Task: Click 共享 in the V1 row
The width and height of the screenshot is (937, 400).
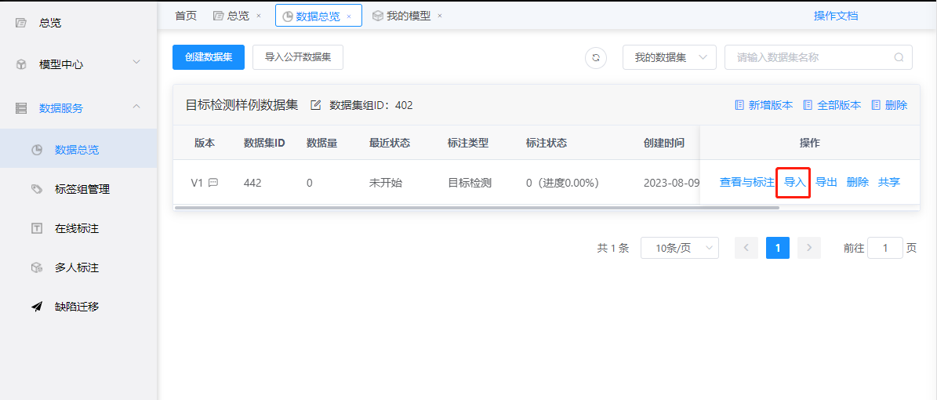Action: click(x=888, y=183)
